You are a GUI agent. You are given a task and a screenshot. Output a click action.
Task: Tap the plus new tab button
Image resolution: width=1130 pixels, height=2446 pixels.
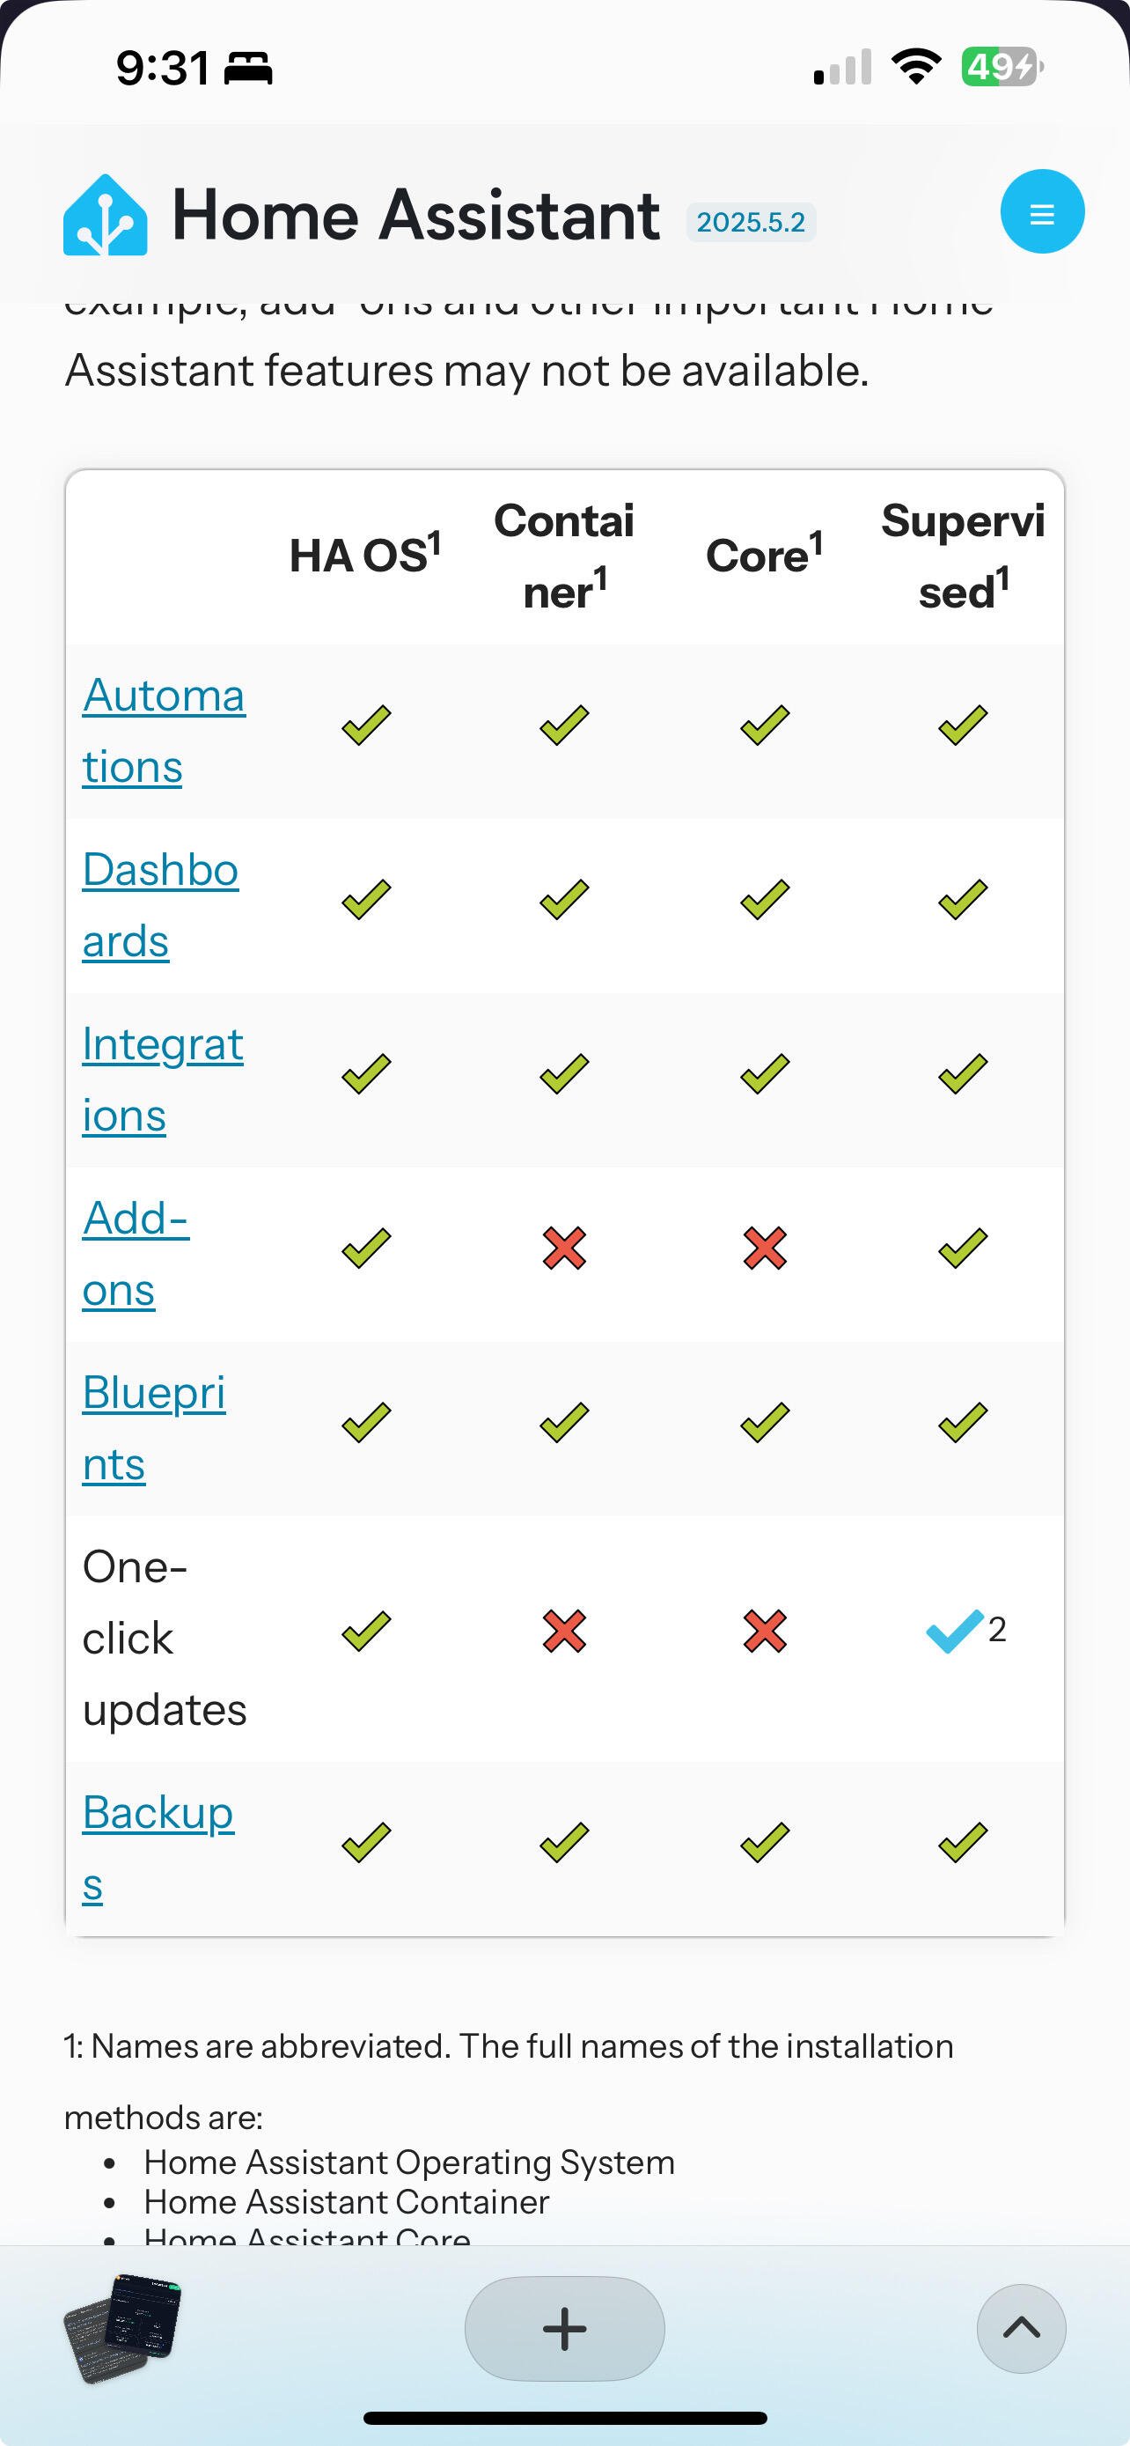564,2328
